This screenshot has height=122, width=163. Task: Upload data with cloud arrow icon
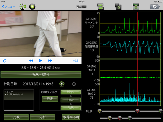62,84
